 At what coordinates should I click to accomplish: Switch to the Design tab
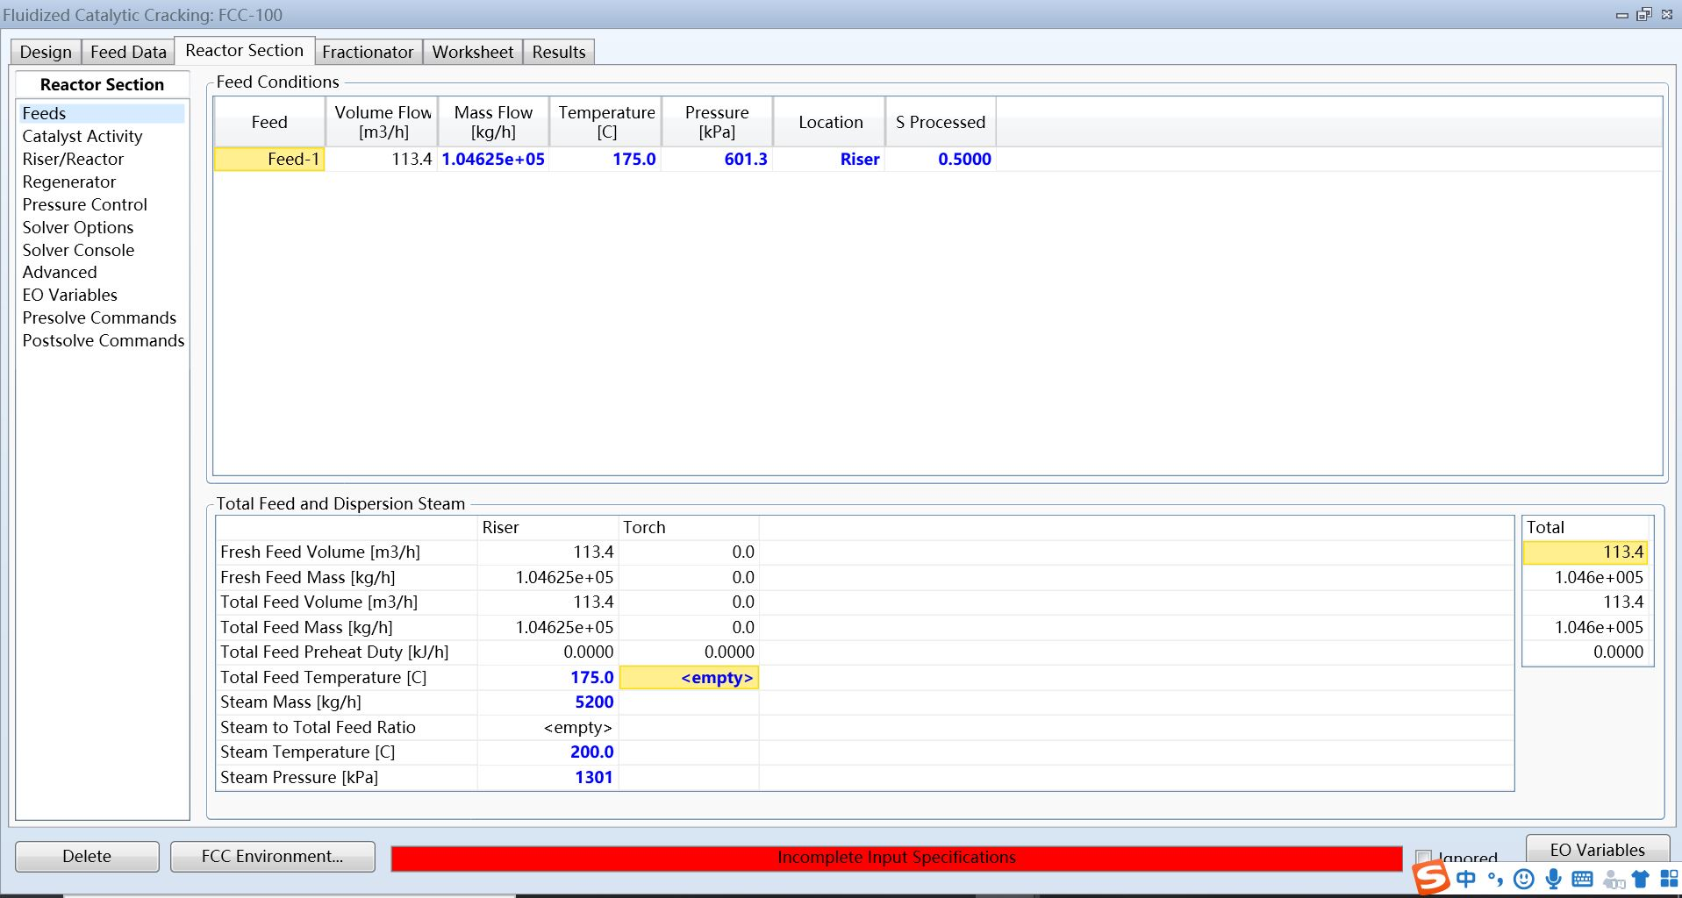pyautogui.click(x=46, y=52)
